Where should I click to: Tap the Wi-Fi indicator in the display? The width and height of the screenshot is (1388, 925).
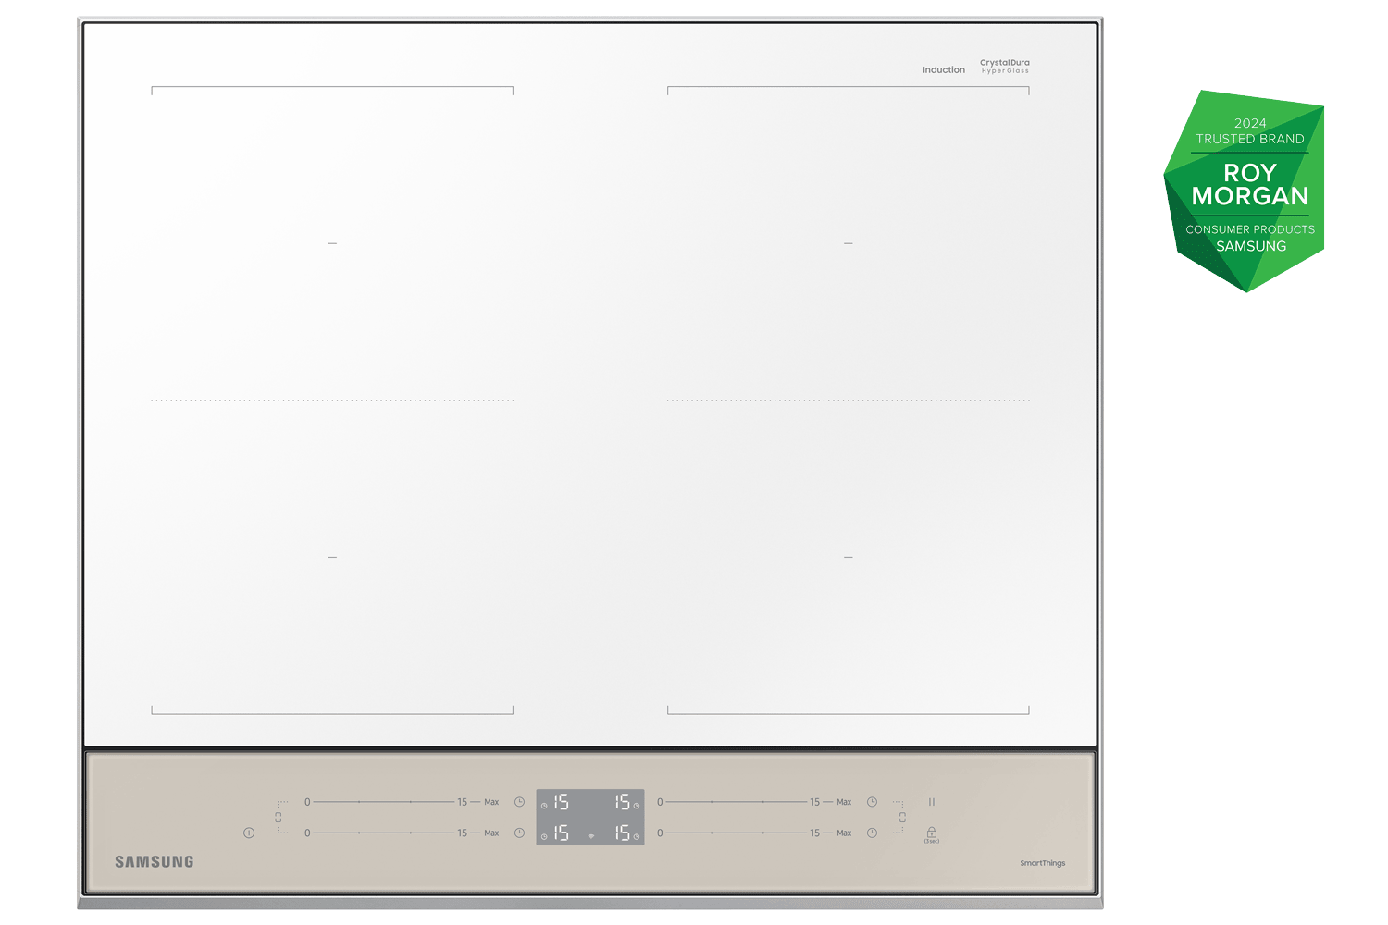tap(591, 836)
